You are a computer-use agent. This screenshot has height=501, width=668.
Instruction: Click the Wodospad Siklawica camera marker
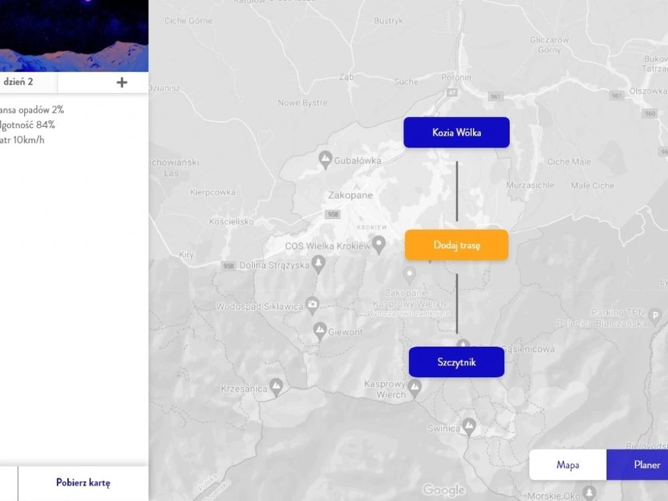[x=312, y=305]
